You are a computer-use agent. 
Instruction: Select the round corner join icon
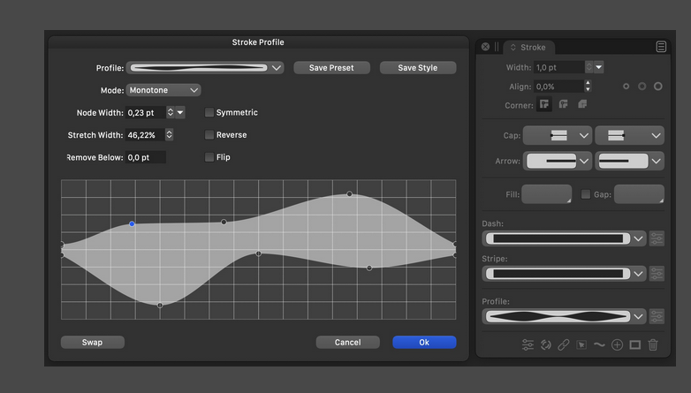pos(563,105)
